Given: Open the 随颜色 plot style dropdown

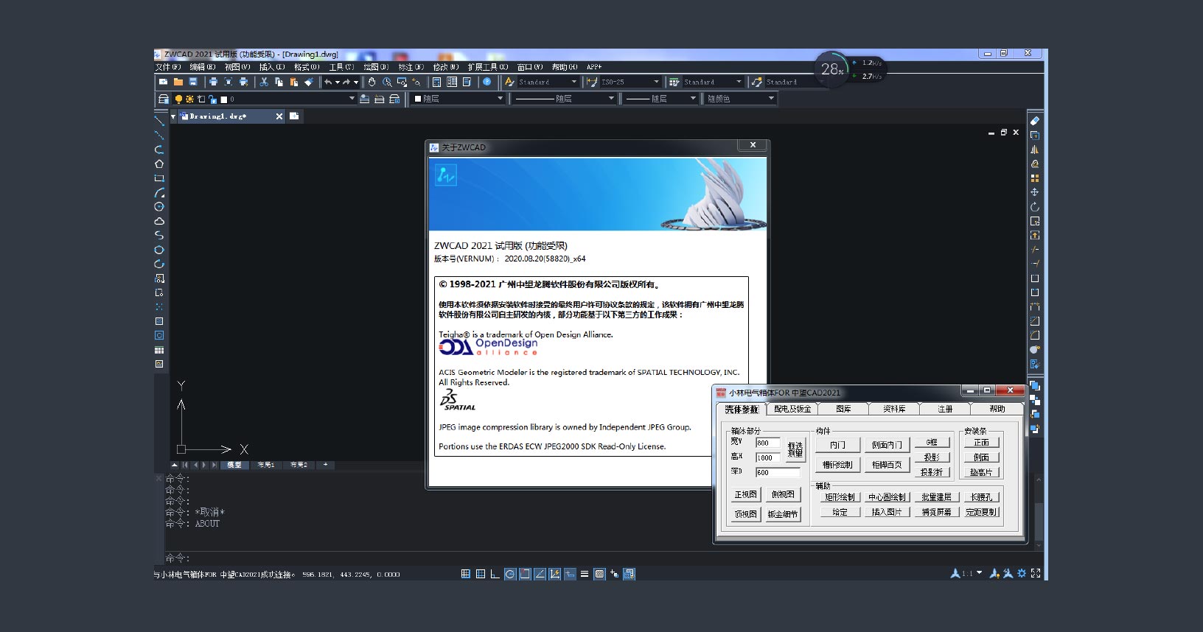Looking at the screenshot, I should point(771,99).
